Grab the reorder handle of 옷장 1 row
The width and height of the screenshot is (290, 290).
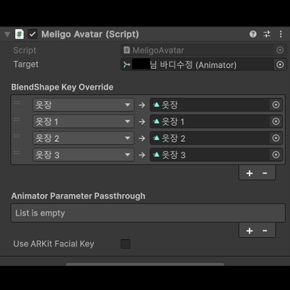coord(17,119)
